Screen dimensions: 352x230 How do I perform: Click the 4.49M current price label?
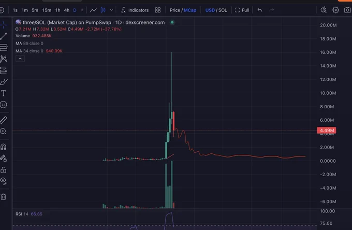327,131
